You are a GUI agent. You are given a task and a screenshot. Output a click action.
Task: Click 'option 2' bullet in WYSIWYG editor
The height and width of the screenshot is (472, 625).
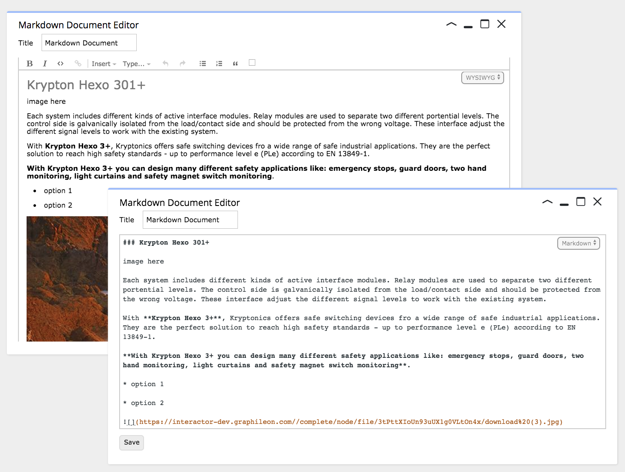coord(58,206)
